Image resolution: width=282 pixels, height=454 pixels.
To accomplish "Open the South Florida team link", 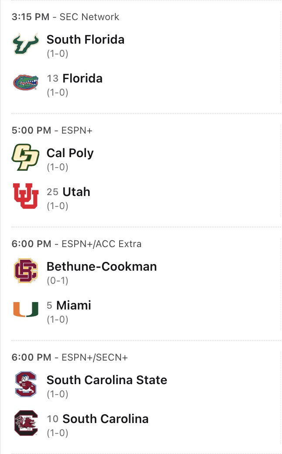I will click(x=86, y=40).
